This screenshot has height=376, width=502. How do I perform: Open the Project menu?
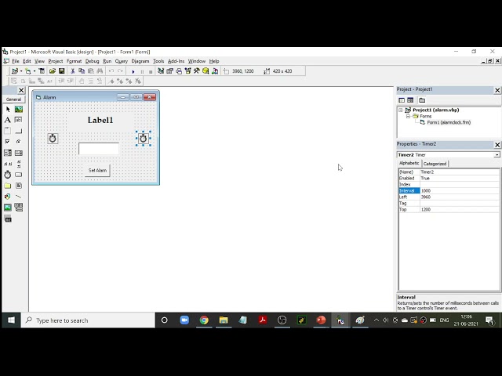(x=56, y=61)
